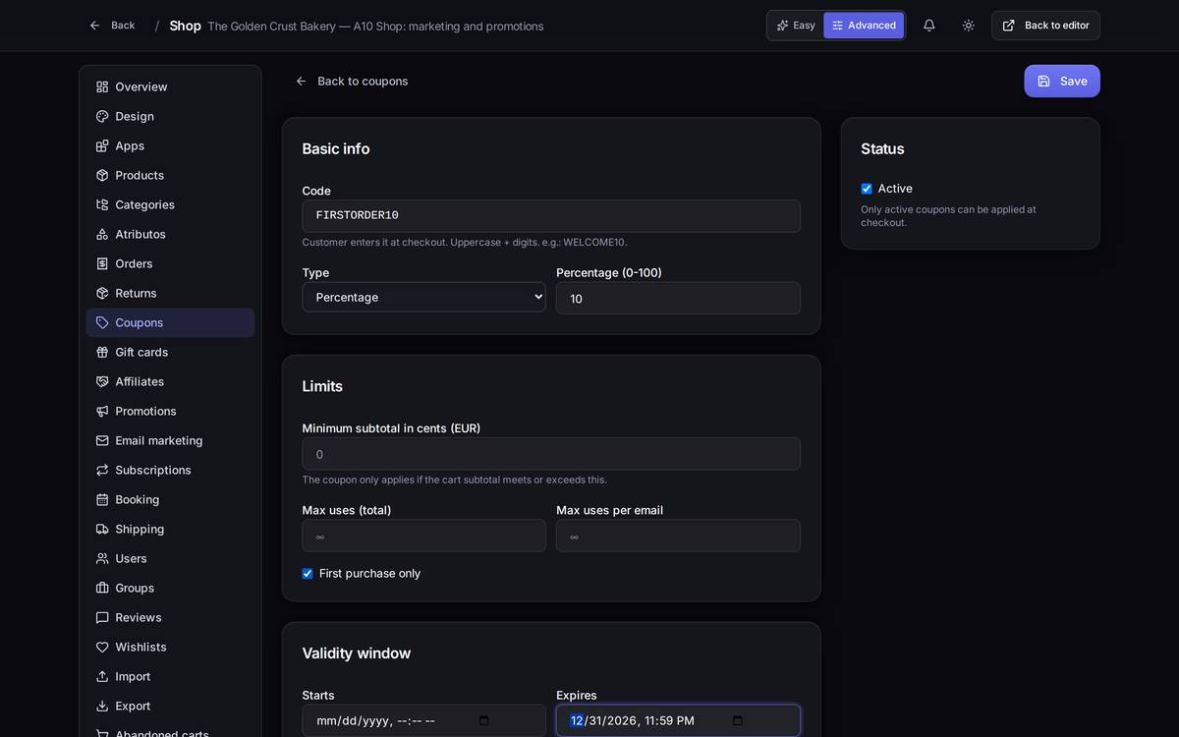Open Import in sidebar
Screen dimensions: 1179x737
[x=170, y=676]
